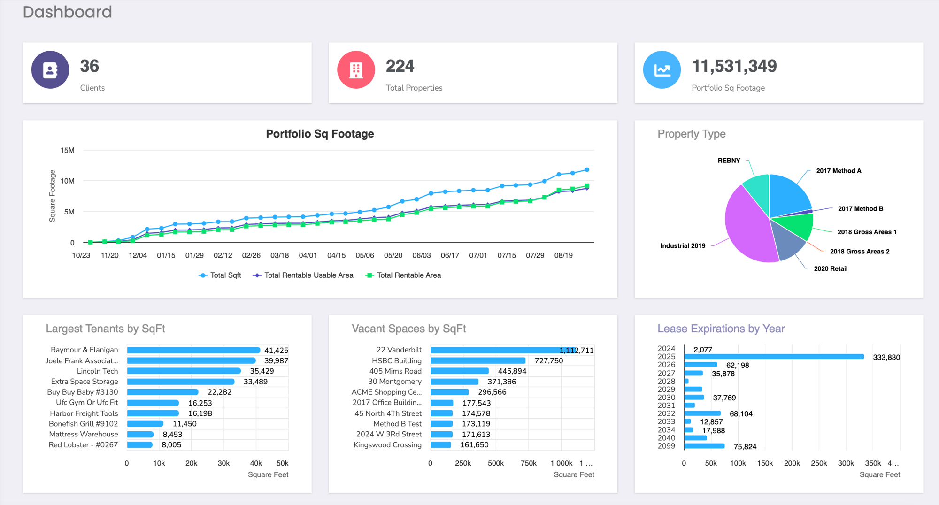Click the Mattress Warehouse label
The image size is (939, 505).
[x=84, y=434]
